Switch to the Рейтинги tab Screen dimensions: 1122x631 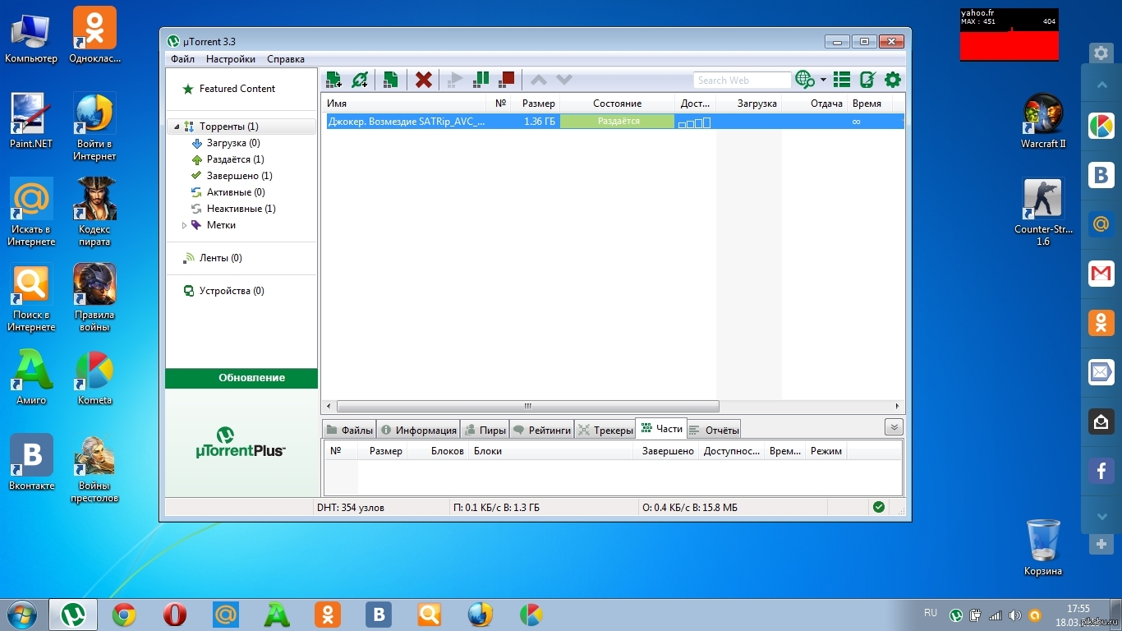tap(541, 430)
